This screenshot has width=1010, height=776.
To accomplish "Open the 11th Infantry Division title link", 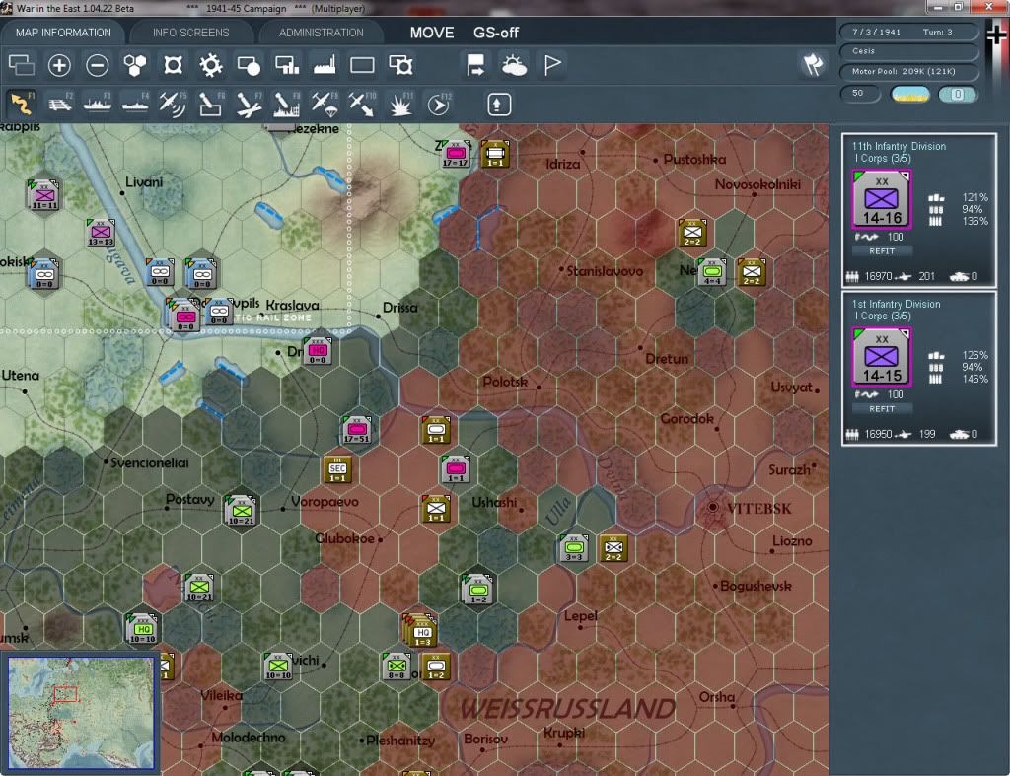I will pyautogui.click(x=899, y=146).
